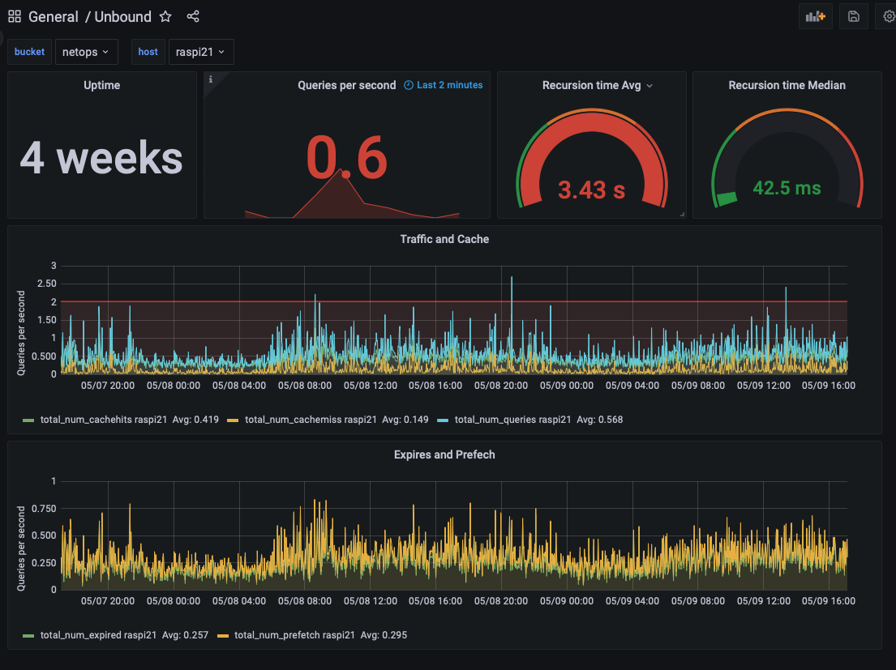
Task: Click the add panel icon
Action: (x=815, y=16)
